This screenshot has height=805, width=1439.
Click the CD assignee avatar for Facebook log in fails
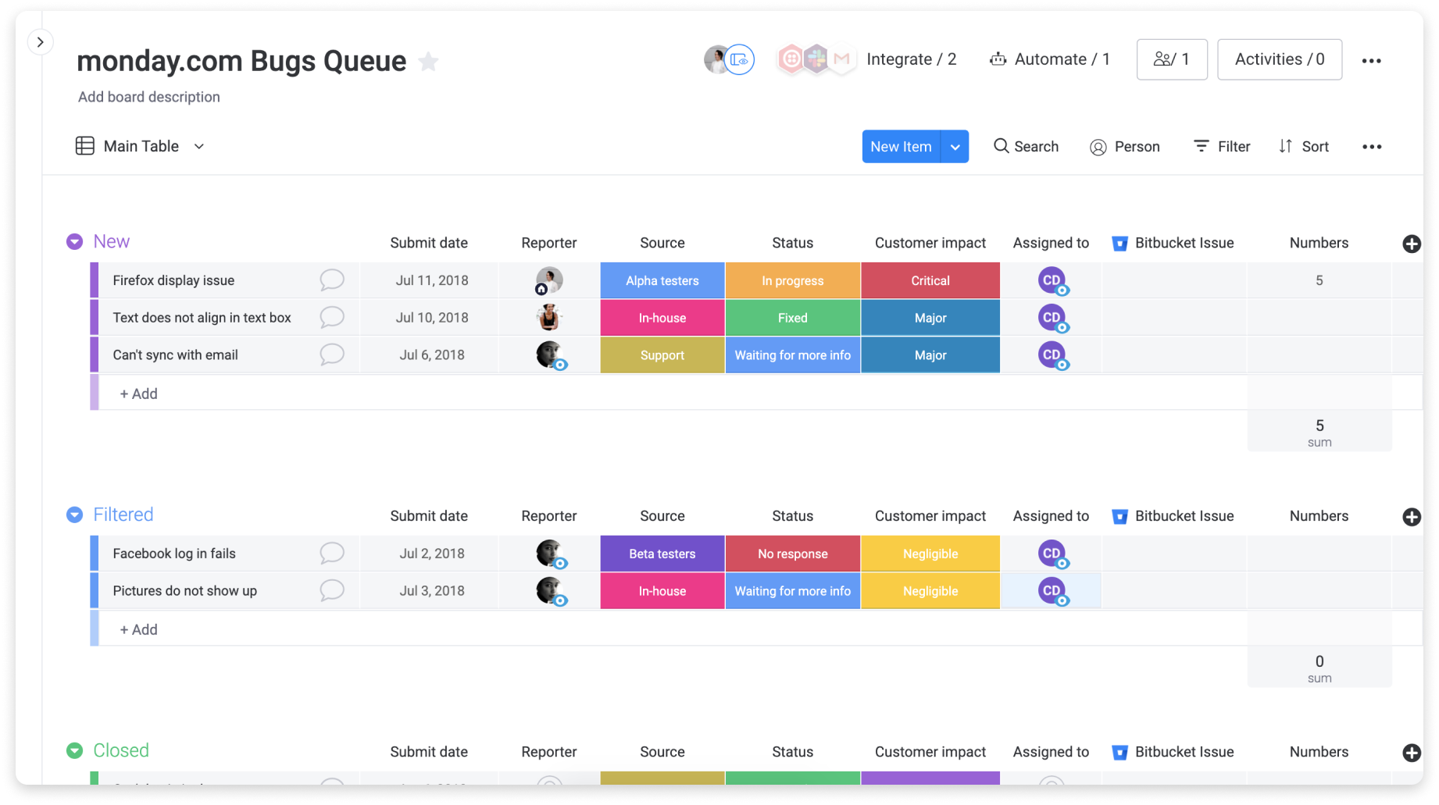pyautogui.click(x=1052, y=554)
